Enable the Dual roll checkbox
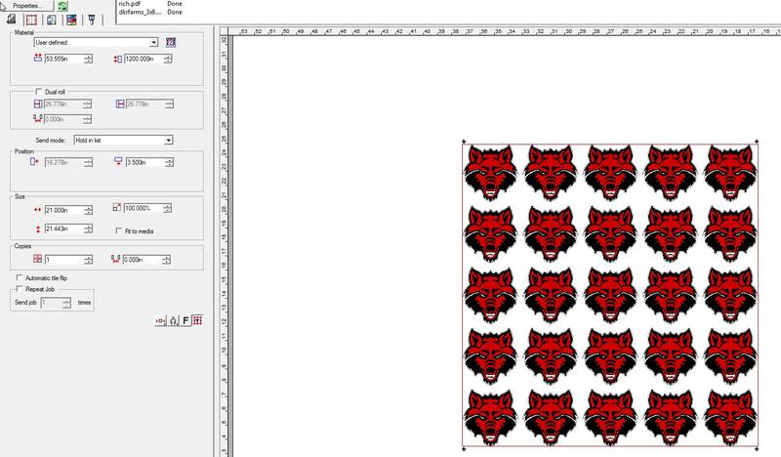Image resolution: width=781 pixels, height=457 pixels. [39, 92]
